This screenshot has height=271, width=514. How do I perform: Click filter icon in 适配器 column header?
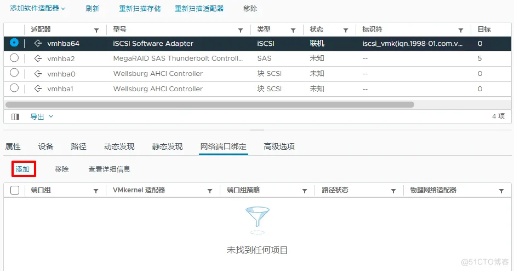pos(97,30)
